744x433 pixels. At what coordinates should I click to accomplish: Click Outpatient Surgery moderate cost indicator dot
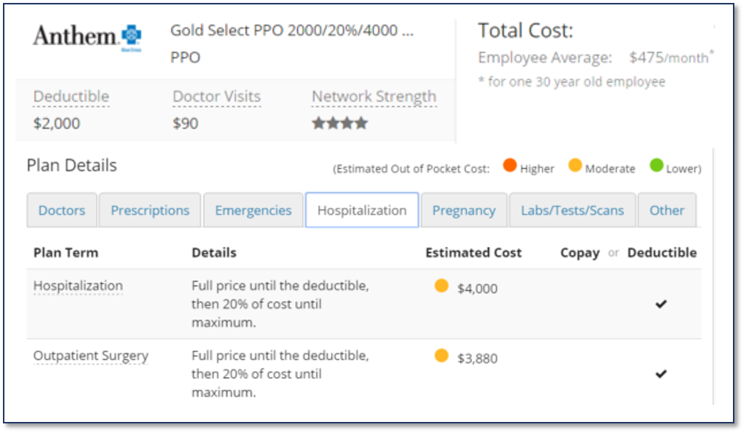pos(442,356)
